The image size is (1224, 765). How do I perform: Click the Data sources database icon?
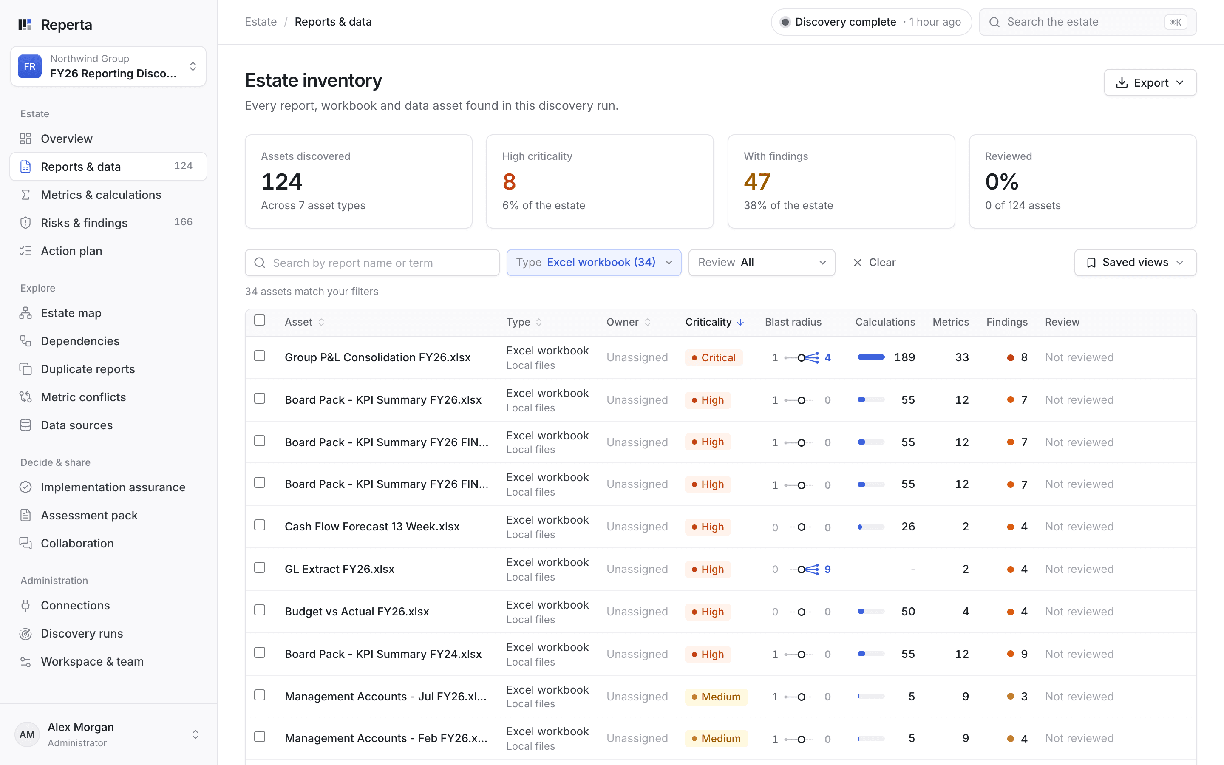pos(25,425)
